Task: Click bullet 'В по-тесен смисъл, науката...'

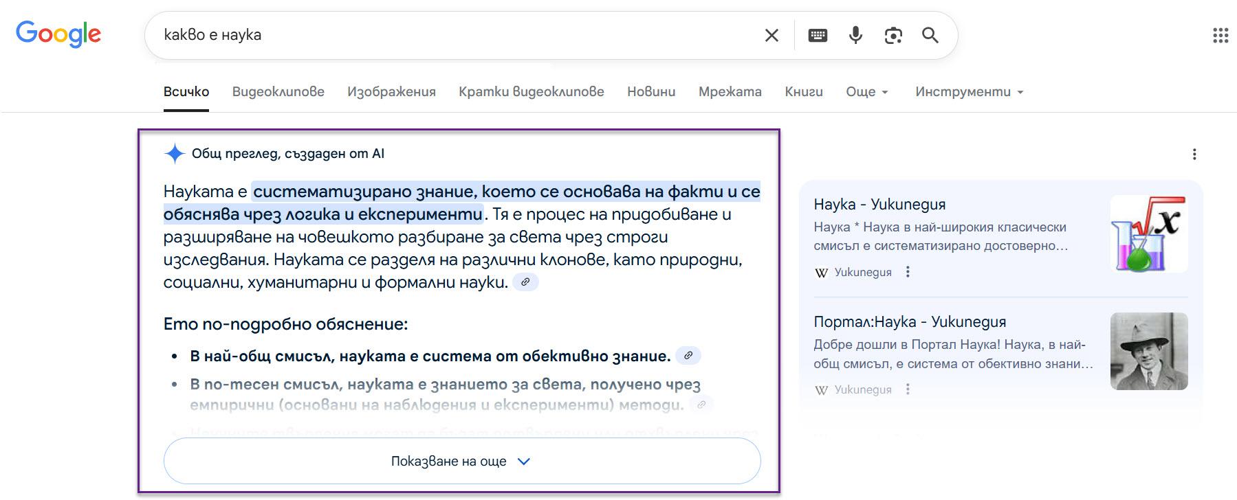Action: click(x=445, y=394)
